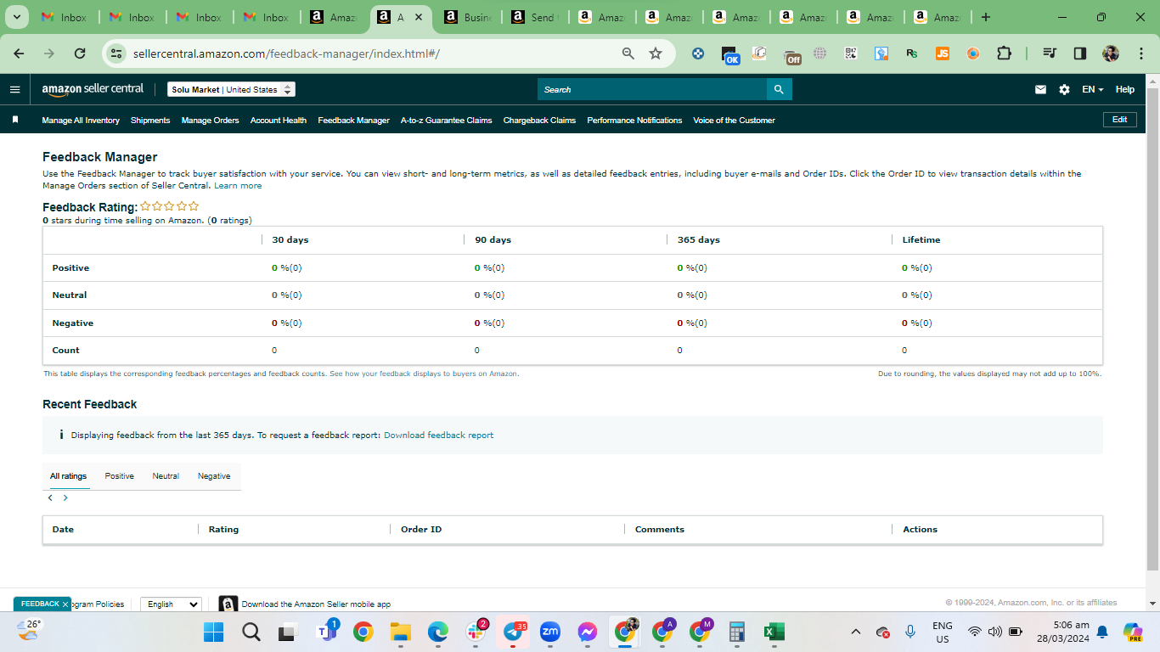Click the Order ID column header
This screenshot has height=652, width=1160.
click(421, 529)
